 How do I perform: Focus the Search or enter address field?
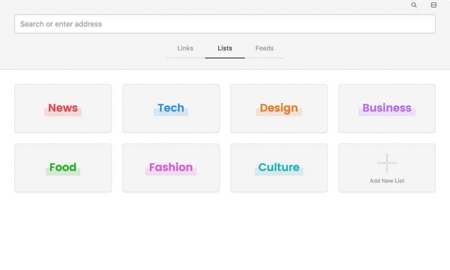tap(225, 24)
